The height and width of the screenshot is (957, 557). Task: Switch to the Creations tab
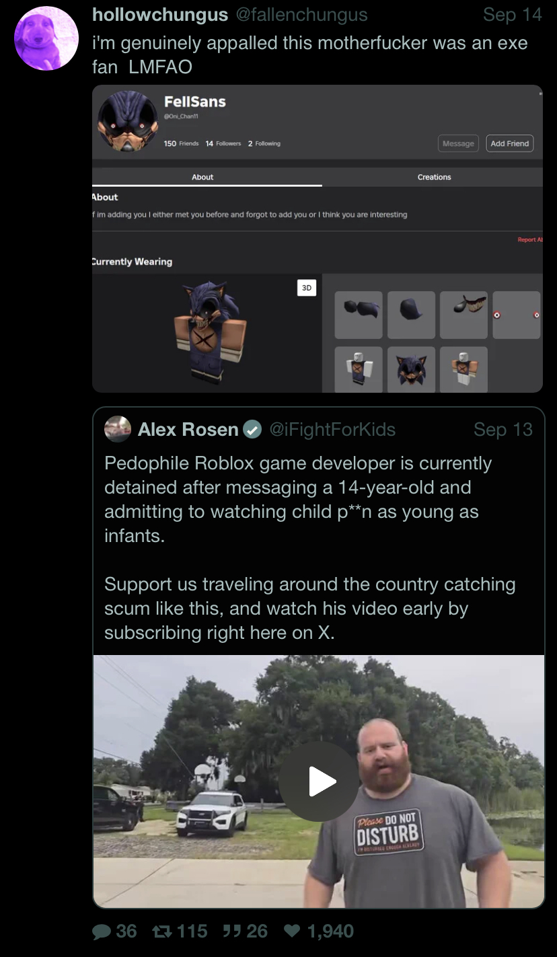pos(434,177)
